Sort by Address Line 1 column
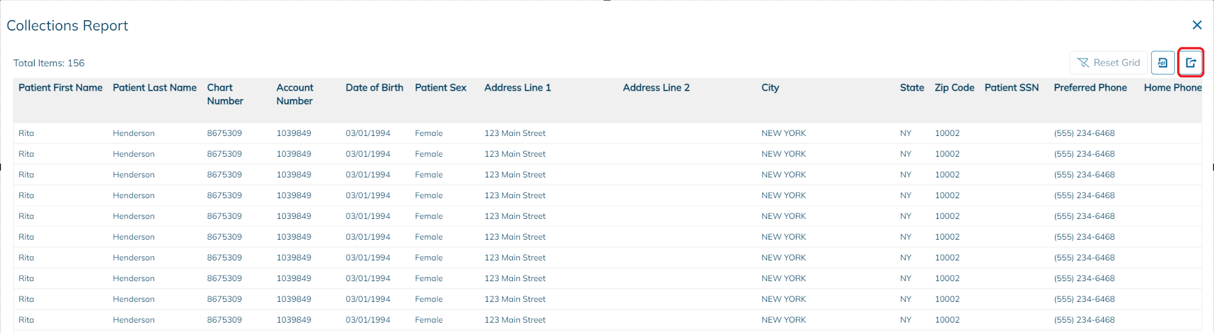Viewport: 1214px width, 333px height. [517, 88]
